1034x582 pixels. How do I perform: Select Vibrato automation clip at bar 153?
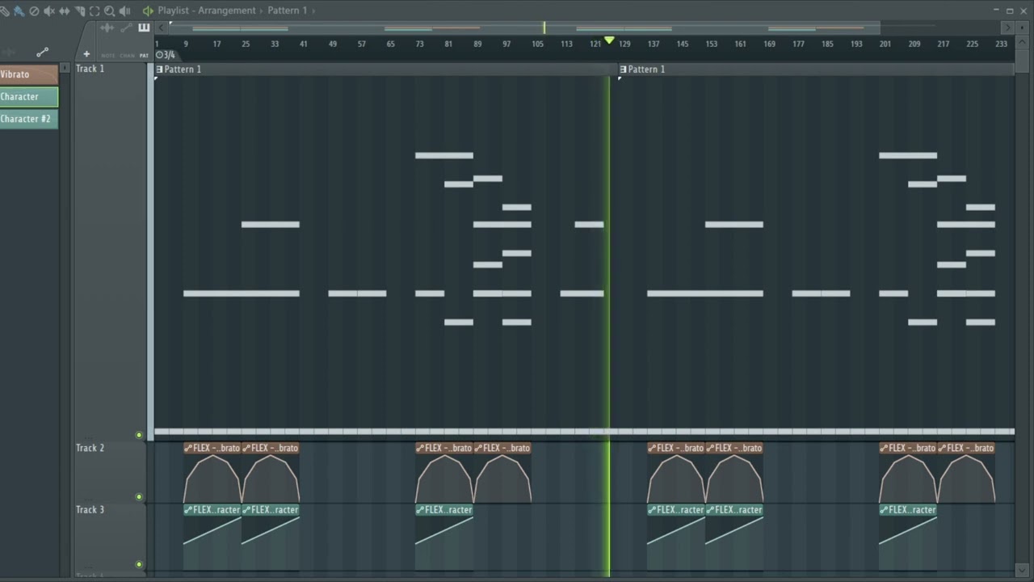pyautogui.click(x=734, y=473)
